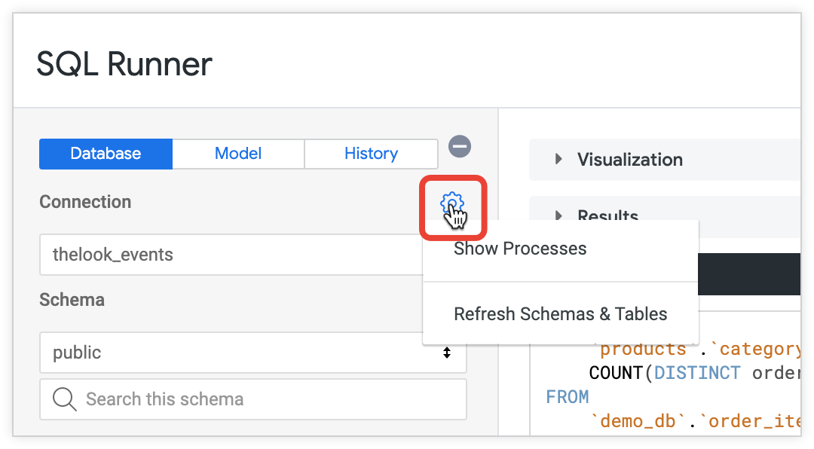Collapse the left panel with minus icon
The height and width of the screenshot is (449, 814).
pos(460,146)
